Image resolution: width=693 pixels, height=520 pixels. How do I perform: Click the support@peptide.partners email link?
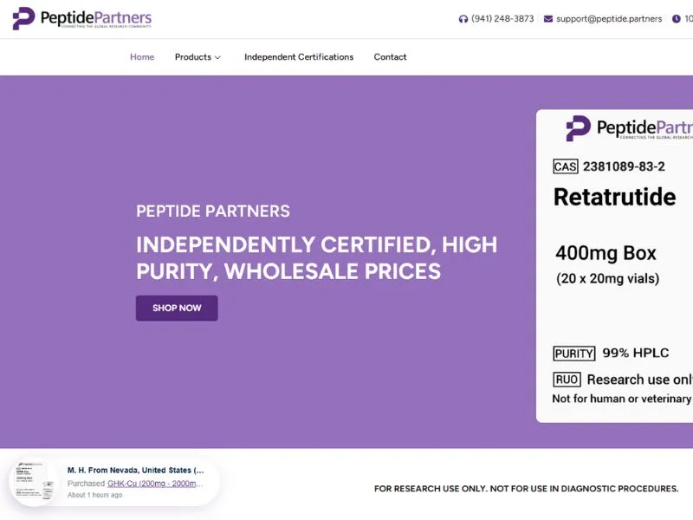pyautogui.click(x=609, y=19)
